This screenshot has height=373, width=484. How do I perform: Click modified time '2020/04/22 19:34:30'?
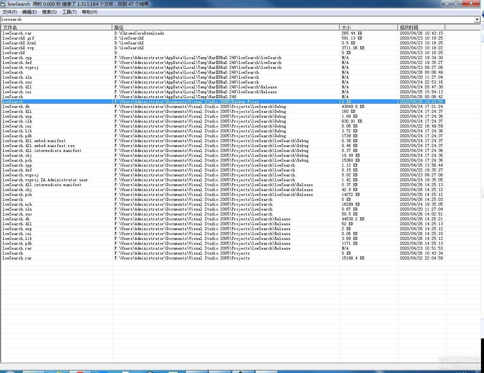click(421, 58)
